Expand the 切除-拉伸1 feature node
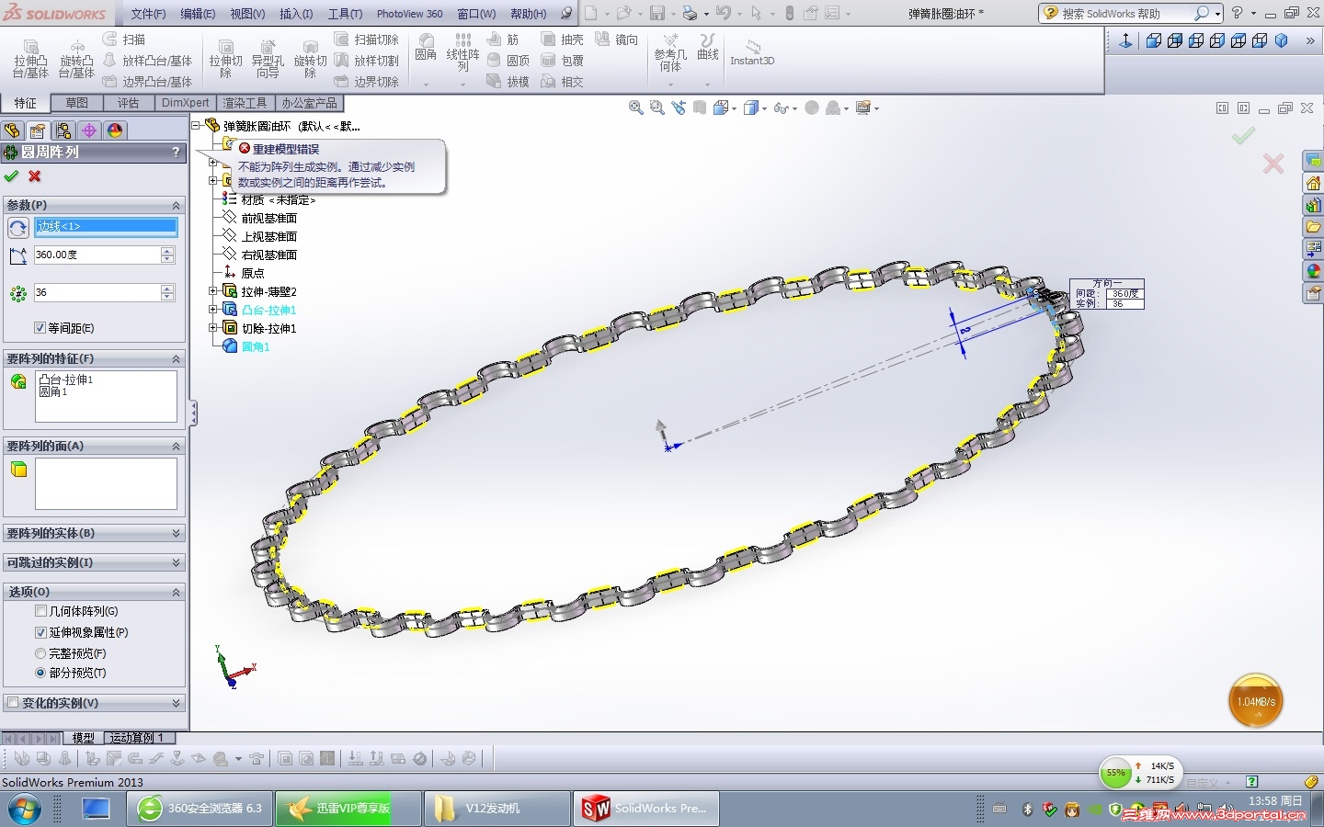The image size is (1324, 827). 213,328
